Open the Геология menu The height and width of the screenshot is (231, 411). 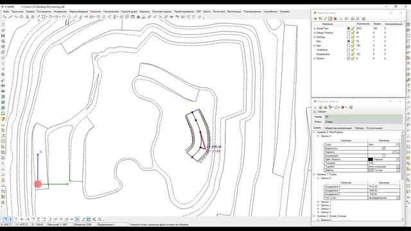point(96,12)
